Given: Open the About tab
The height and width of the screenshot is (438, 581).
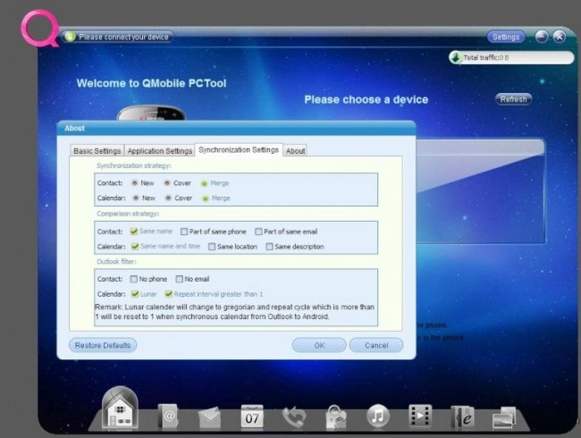Looking at the screenshot, I should point(295,151).
